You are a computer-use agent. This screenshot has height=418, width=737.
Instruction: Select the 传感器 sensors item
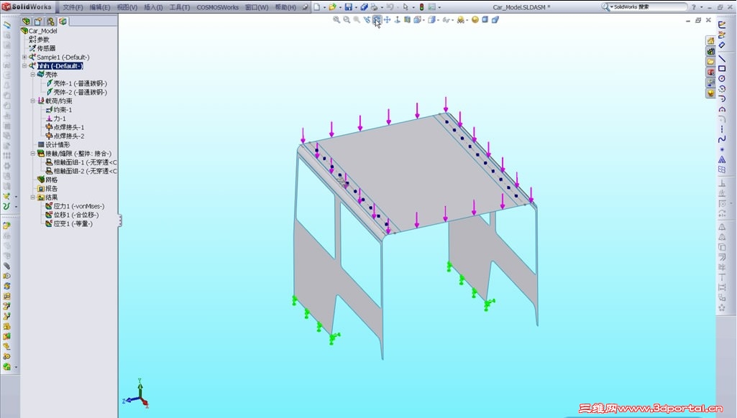42,48
